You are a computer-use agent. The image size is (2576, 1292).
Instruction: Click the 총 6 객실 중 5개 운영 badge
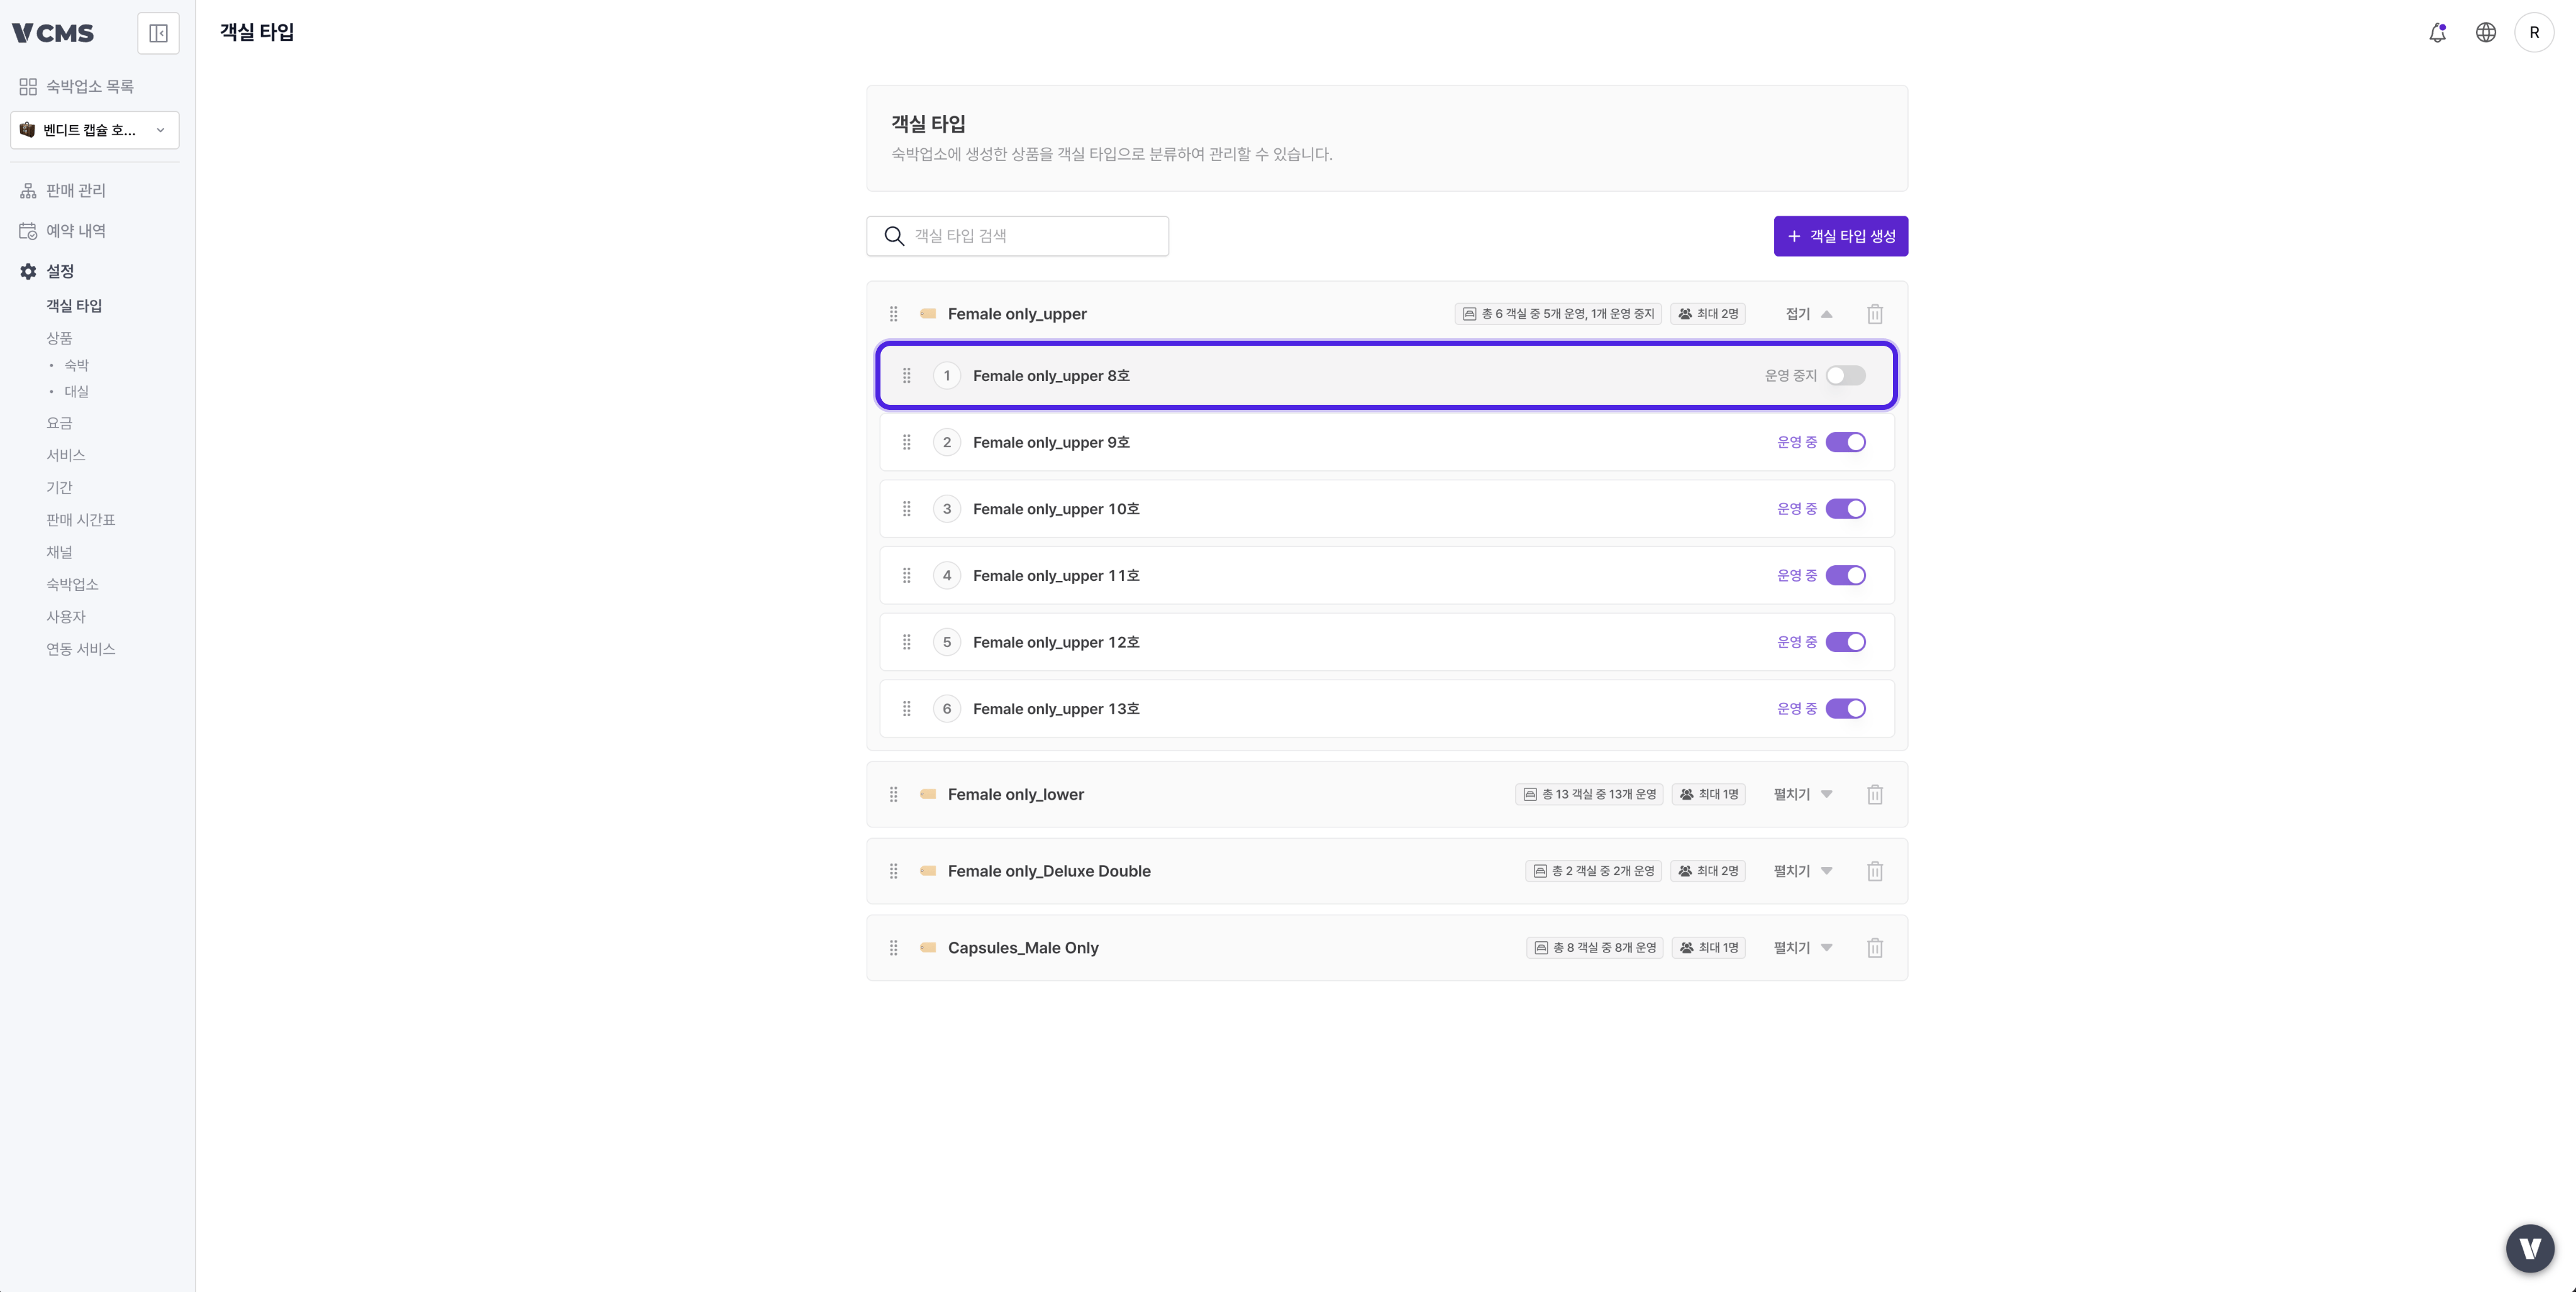coord(1558,314)
